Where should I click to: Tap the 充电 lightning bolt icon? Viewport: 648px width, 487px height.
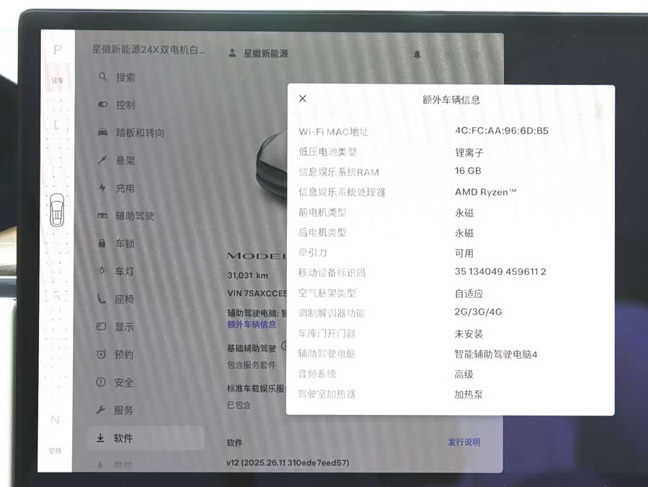(x=102, y=188)
